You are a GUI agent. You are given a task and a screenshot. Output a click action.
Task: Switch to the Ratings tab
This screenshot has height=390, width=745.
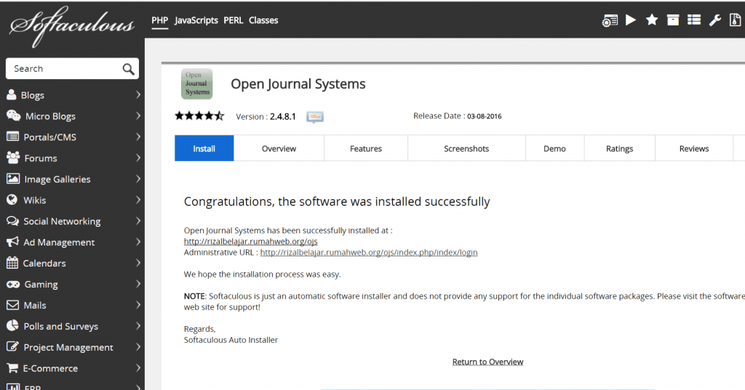click(620, 148)
